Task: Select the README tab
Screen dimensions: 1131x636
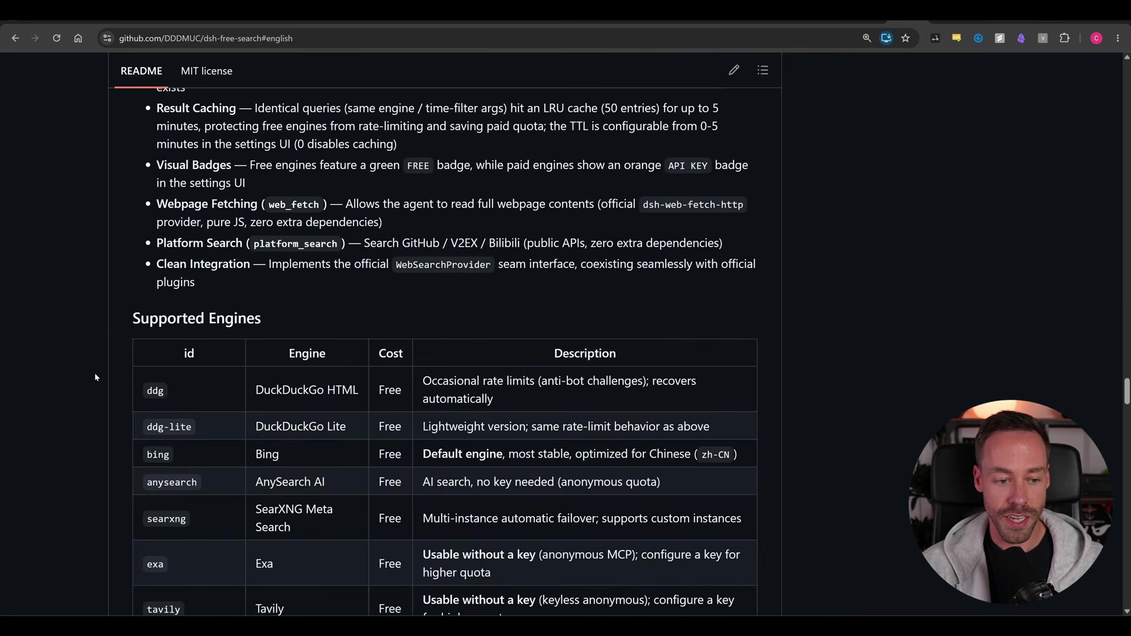Action: point(141,71)
